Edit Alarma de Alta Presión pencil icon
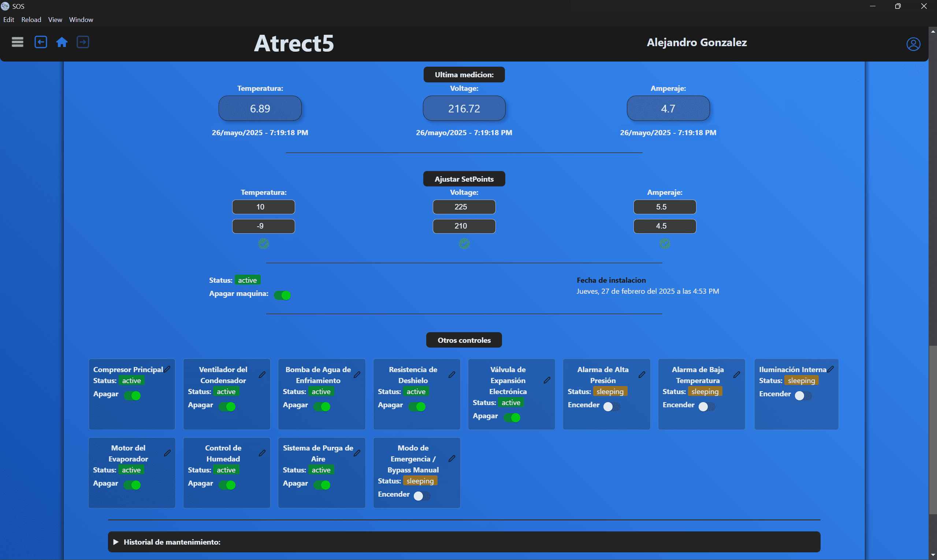 click(642, 375)
